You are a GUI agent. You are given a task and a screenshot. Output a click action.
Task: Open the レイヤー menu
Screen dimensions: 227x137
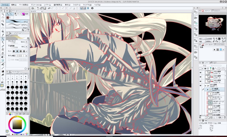(x=47, y=5)
